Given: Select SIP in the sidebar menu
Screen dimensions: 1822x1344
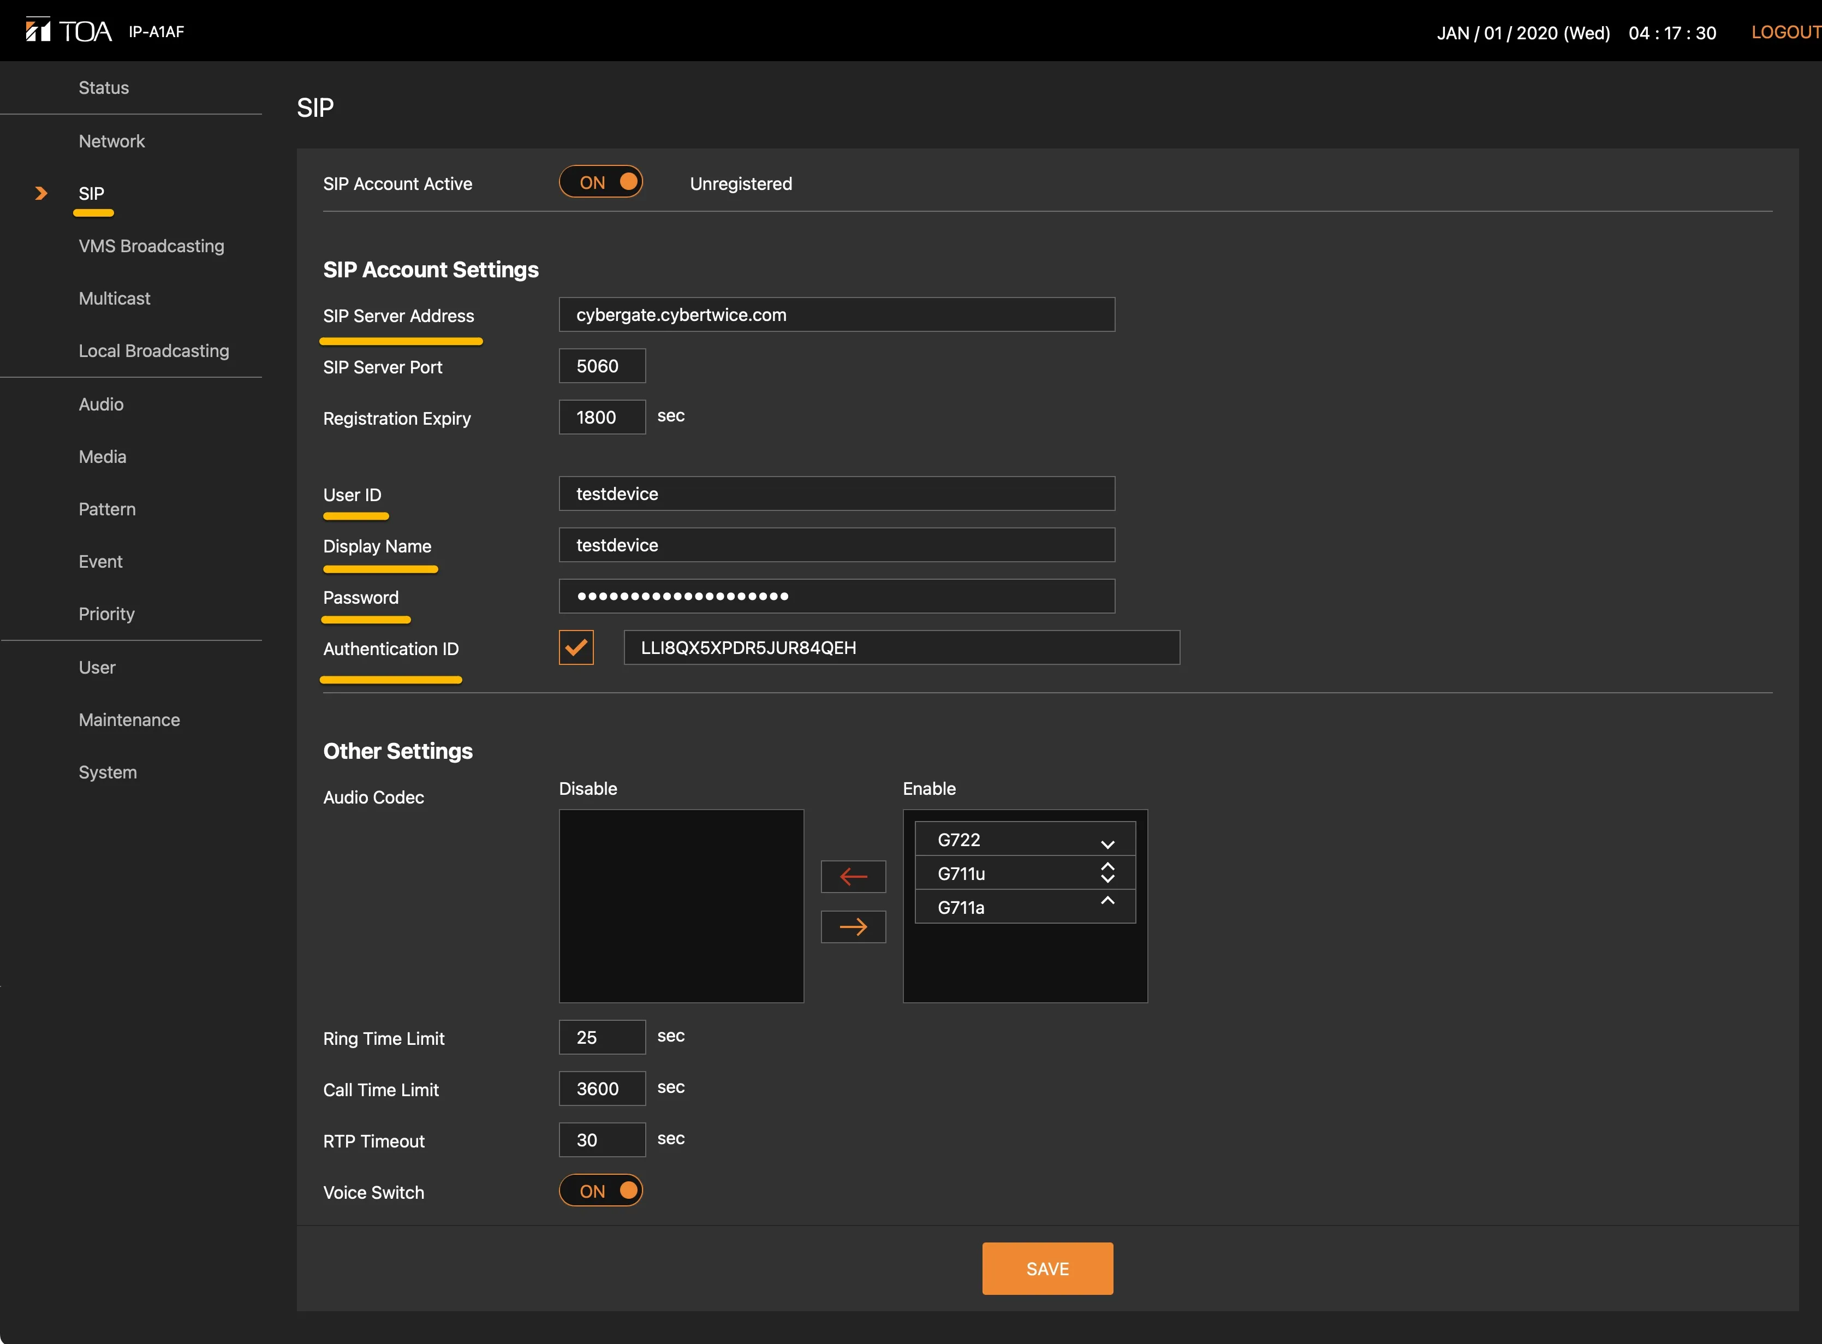Looking at the screenshot, I should 92,194.
